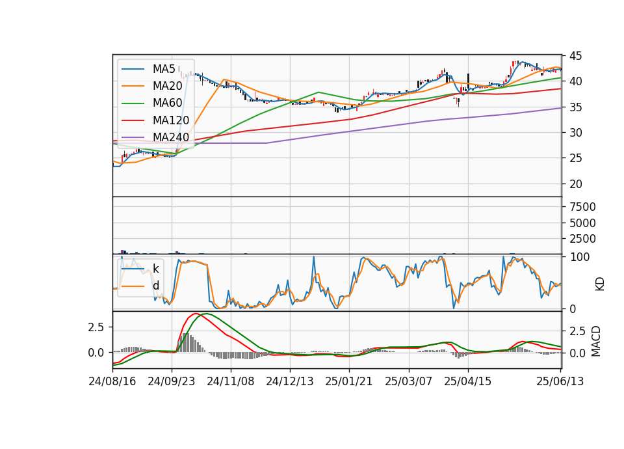This screenshot has width=624, height=449.
Task: Click the MACD vertical axis title
Action: point(596,341)
